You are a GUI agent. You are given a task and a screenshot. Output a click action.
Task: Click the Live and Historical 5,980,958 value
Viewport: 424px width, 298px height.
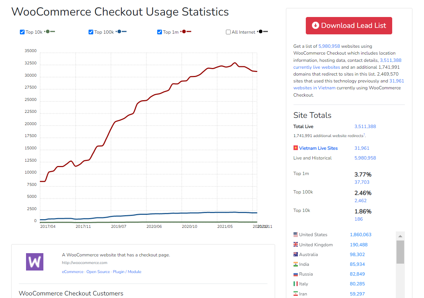(x=365, y=158)
